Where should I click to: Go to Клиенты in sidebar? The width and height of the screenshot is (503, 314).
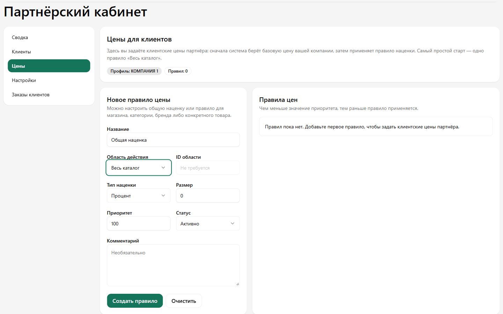pos(49,52)
